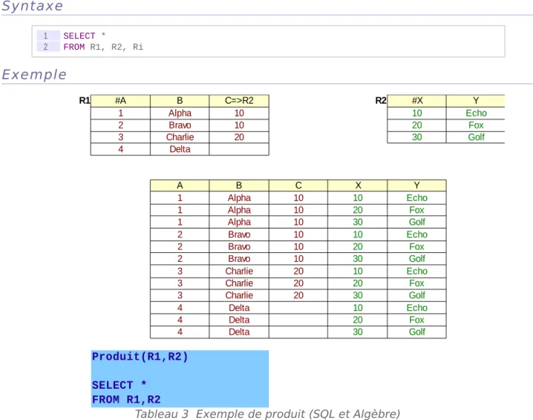Click the Exemple section heading

tap(34, 74)
